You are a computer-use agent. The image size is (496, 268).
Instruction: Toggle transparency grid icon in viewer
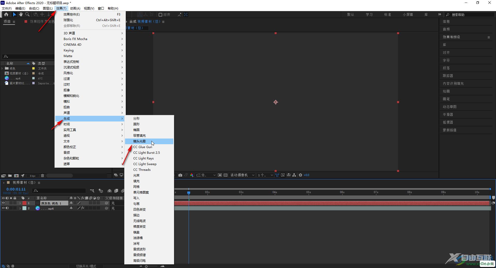pyautogui.click(x=226, y=175)
